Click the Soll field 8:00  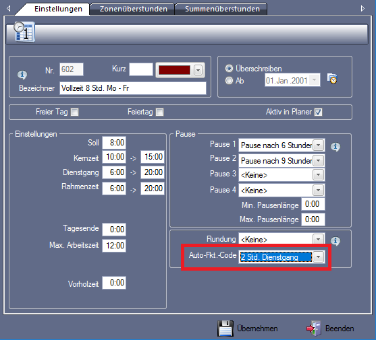coord(114,143)
